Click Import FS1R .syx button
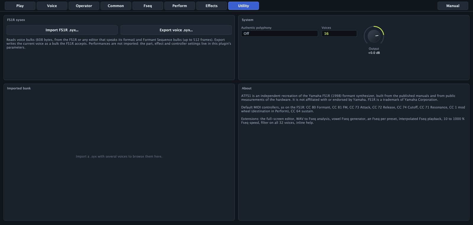The height and width of the screenshot is (225, 473). 62,30
